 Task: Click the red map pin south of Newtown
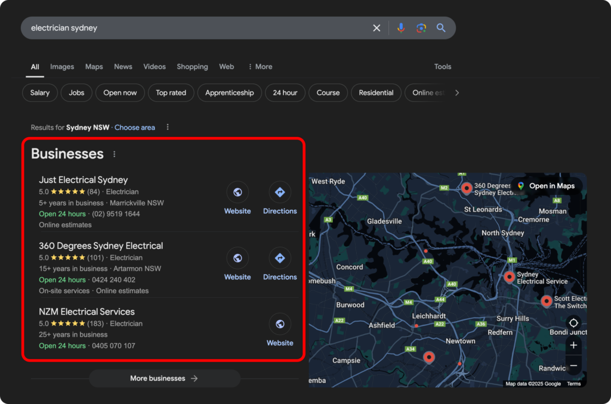click(428, 358)
